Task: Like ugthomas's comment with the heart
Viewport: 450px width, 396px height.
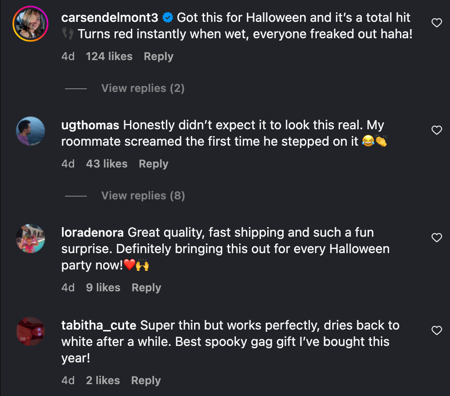Action: click(x=436, y=131)
